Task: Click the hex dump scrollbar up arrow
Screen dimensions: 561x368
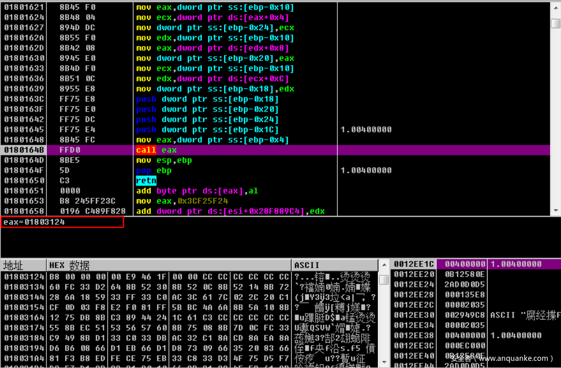Action: click(x=384, y=265)
